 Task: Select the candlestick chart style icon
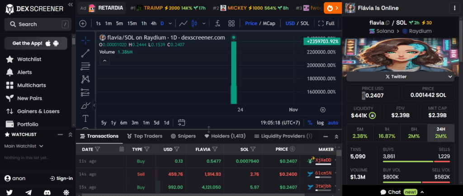tap(194, 23)
